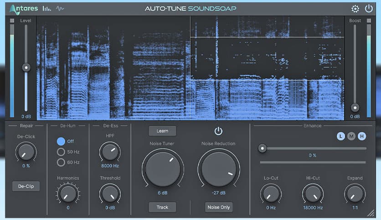This screenshot has height=220, width=381.
Task: Click the Track button
Action: [x=162, y=207]
